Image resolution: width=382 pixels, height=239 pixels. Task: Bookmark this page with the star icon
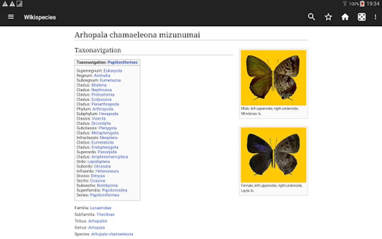click(328, 17)
